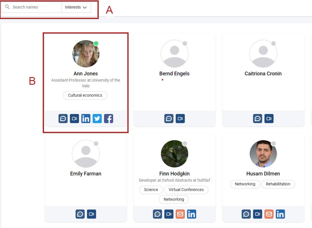
Task: Open the Bernd Engels name link
Action: [174, 74]
